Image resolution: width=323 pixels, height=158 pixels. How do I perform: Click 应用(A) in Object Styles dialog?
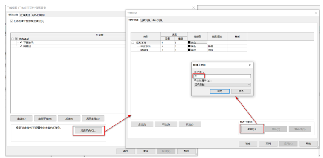(288, 144)
